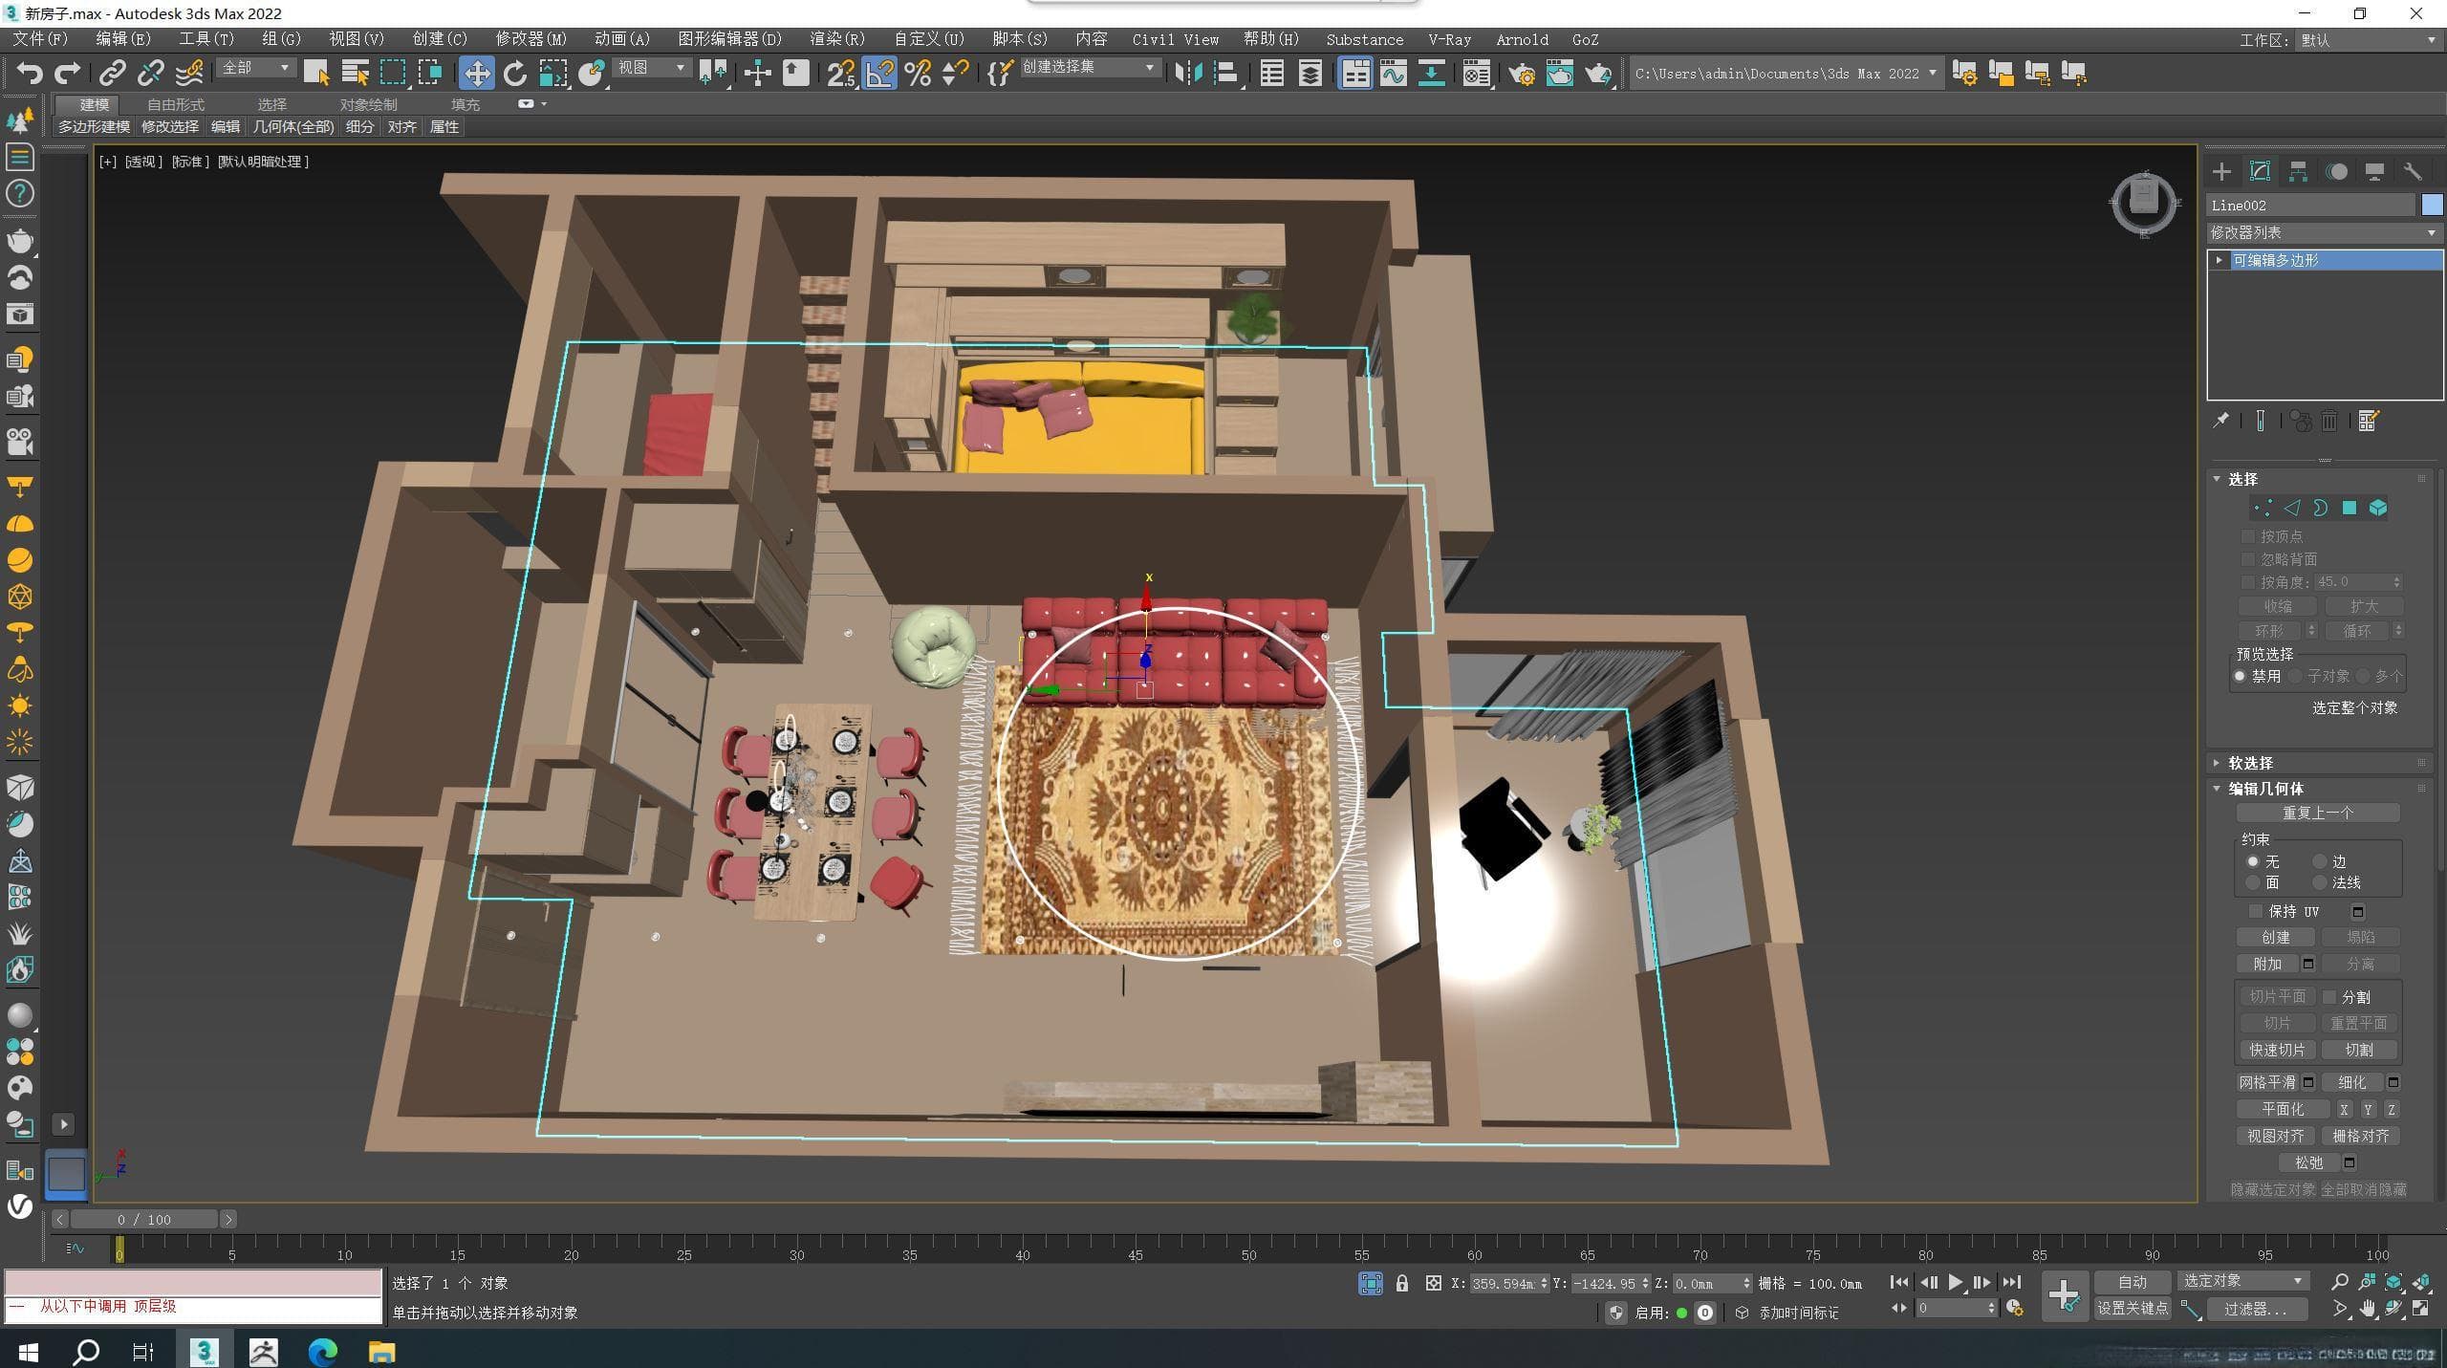Viewport: 2447px width, 1368px height.
Task: Click Pin Stack icon
Action: click(x=2221, y=421)
